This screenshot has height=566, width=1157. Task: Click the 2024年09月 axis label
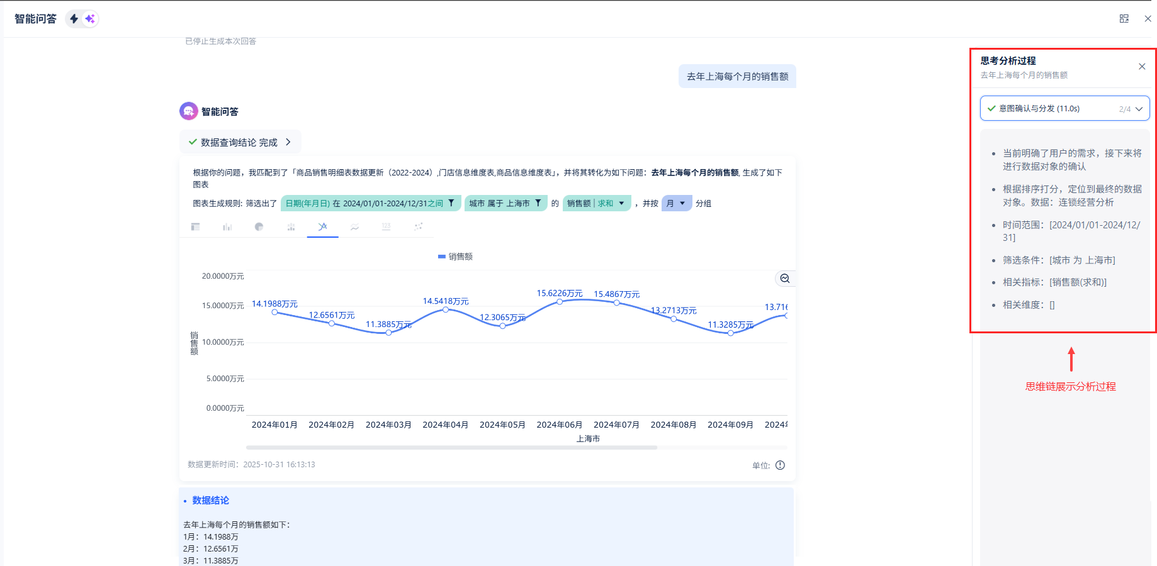click(x=730, y=425)
